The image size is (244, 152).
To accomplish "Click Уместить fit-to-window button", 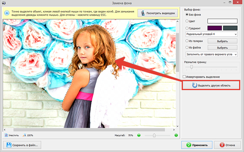I will (x=12, y=135).
